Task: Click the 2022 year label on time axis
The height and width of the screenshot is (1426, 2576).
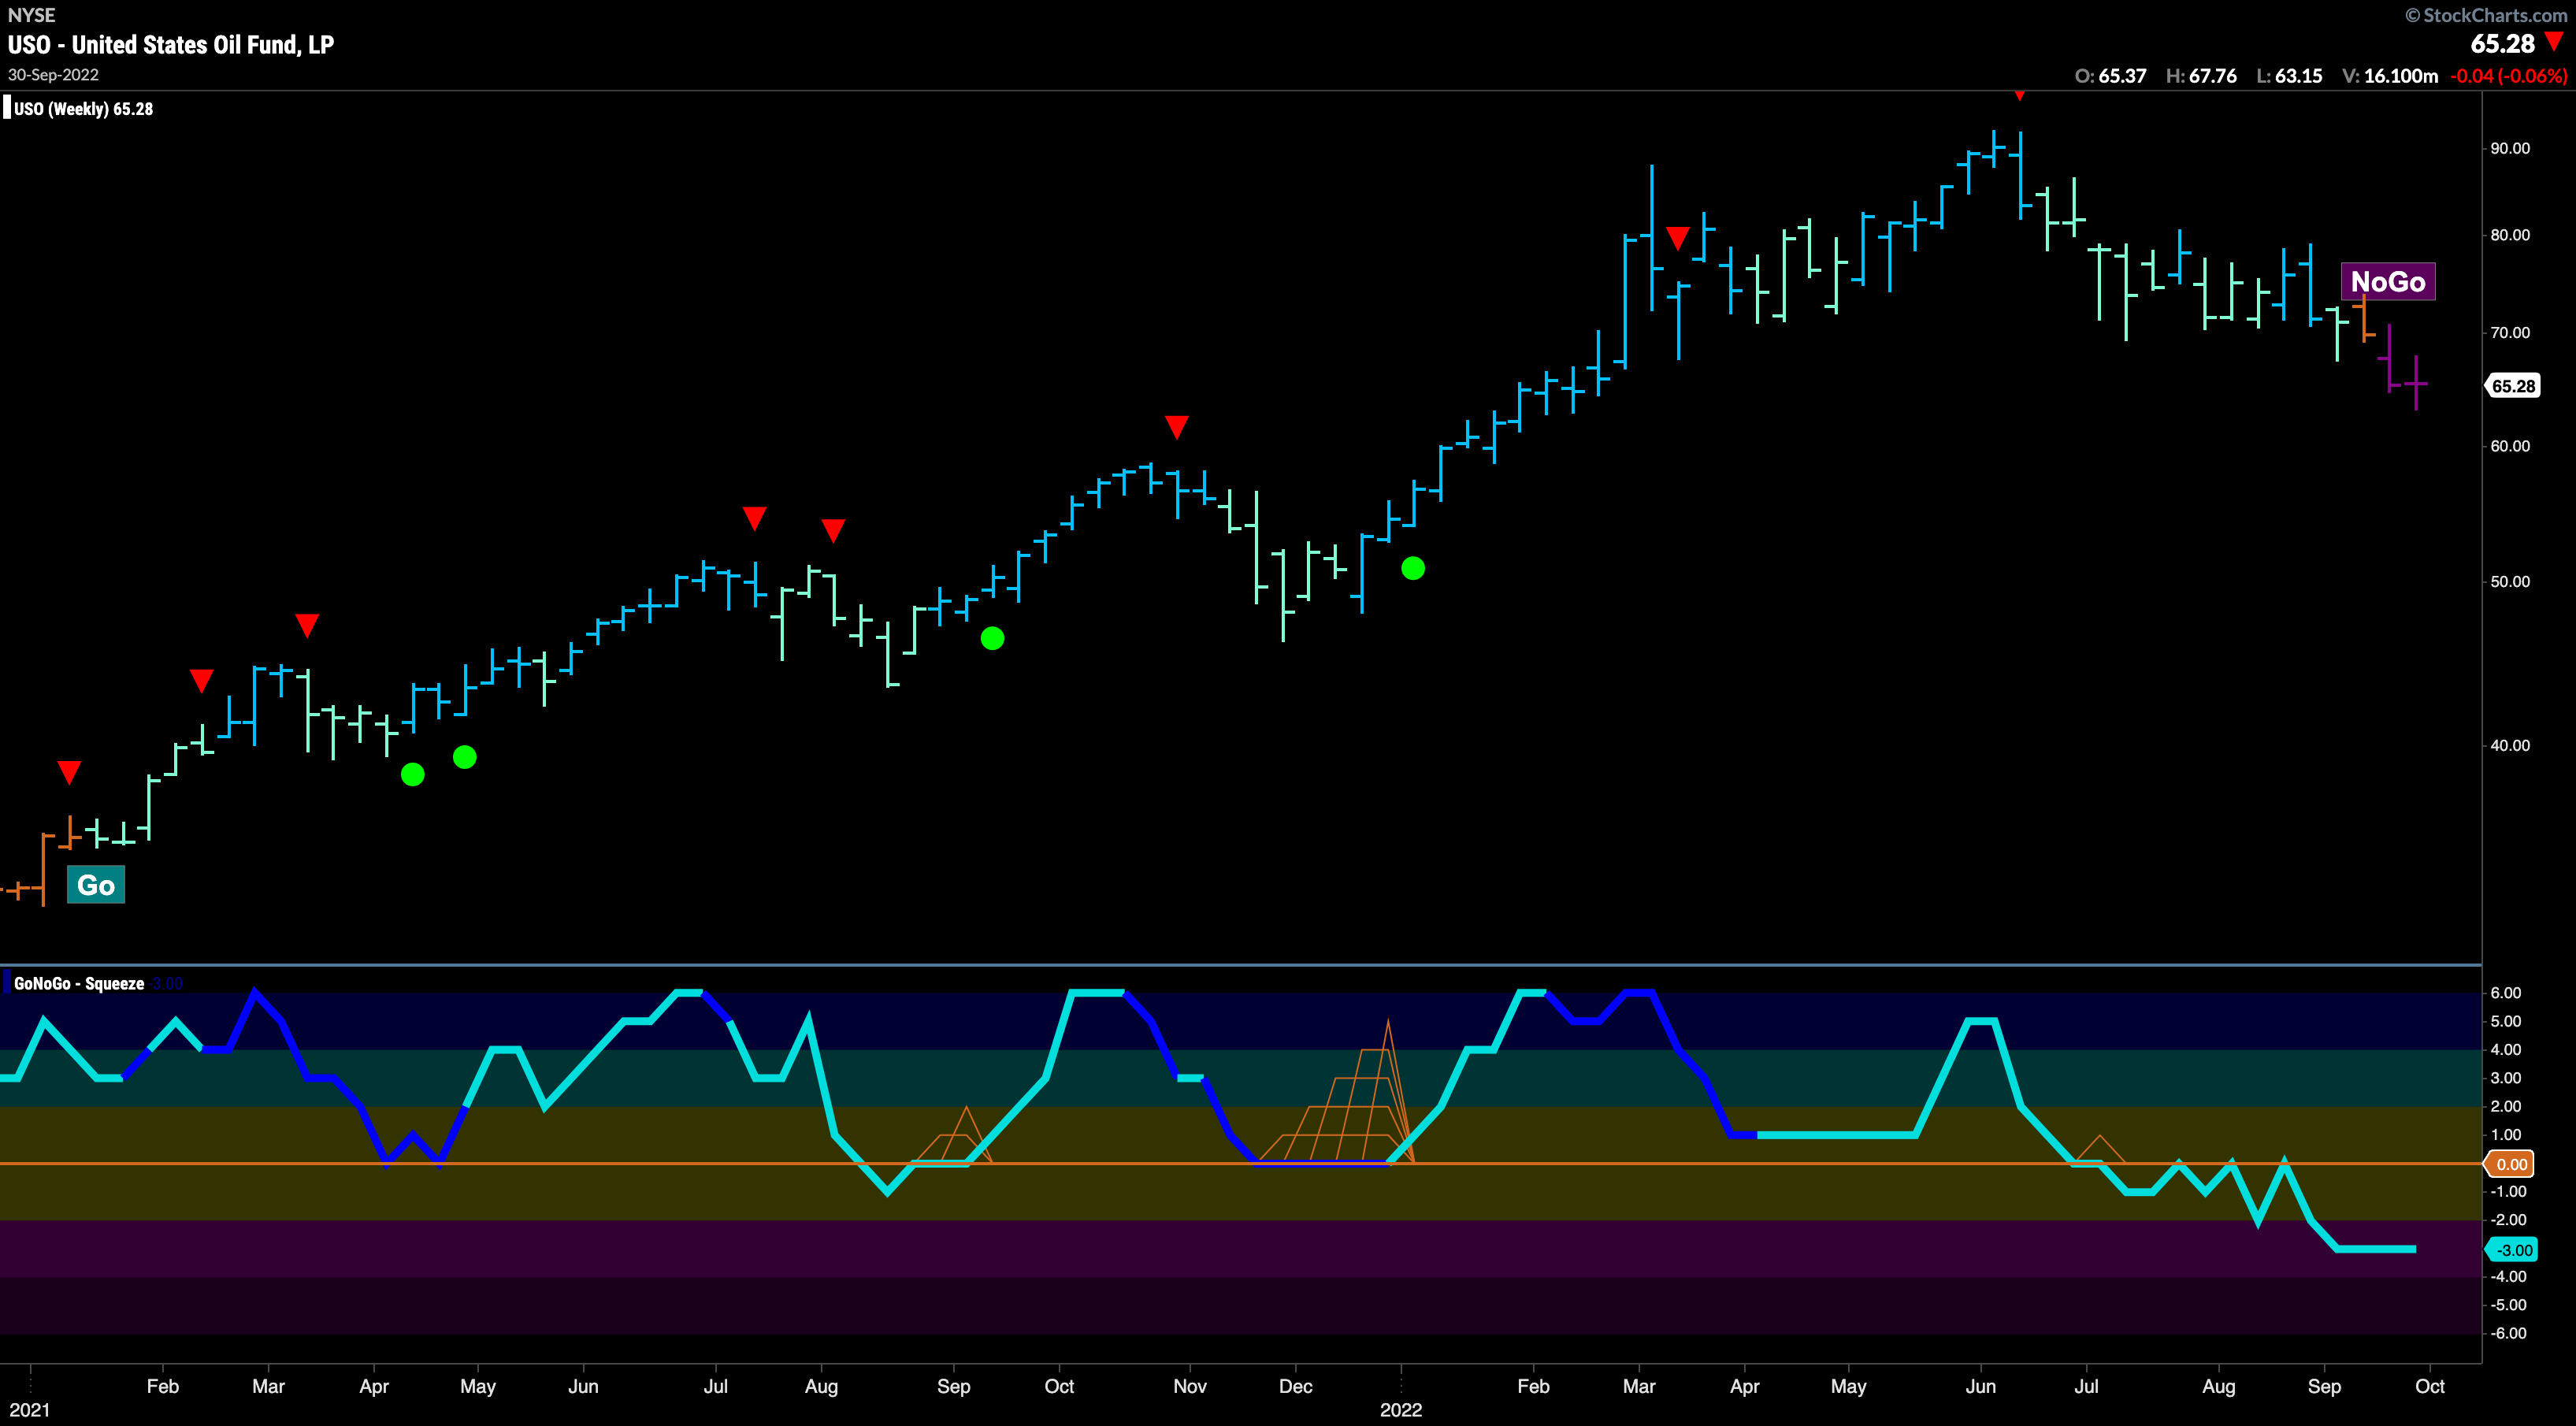Action: (x=1401, y=1410)
